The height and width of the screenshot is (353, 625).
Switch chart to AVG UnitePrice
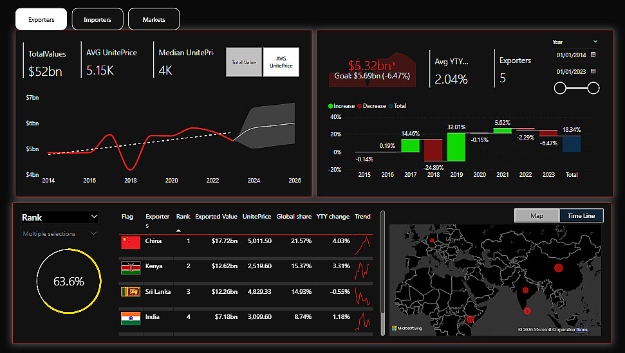(x=281, y=62)
